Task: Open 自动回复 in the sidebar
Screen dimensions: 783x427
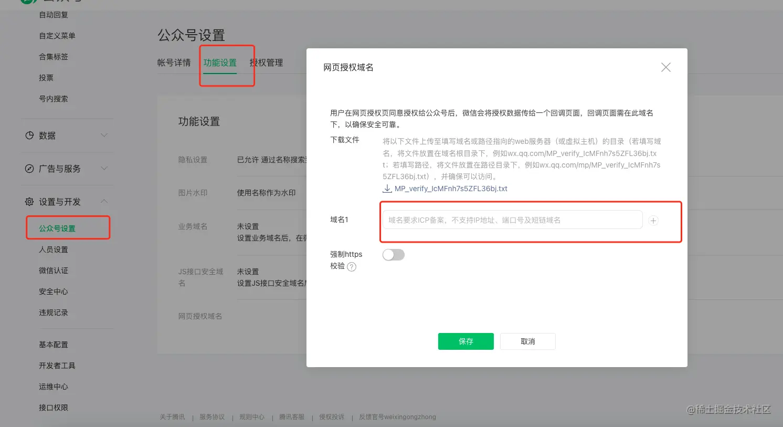Action: 54,15
